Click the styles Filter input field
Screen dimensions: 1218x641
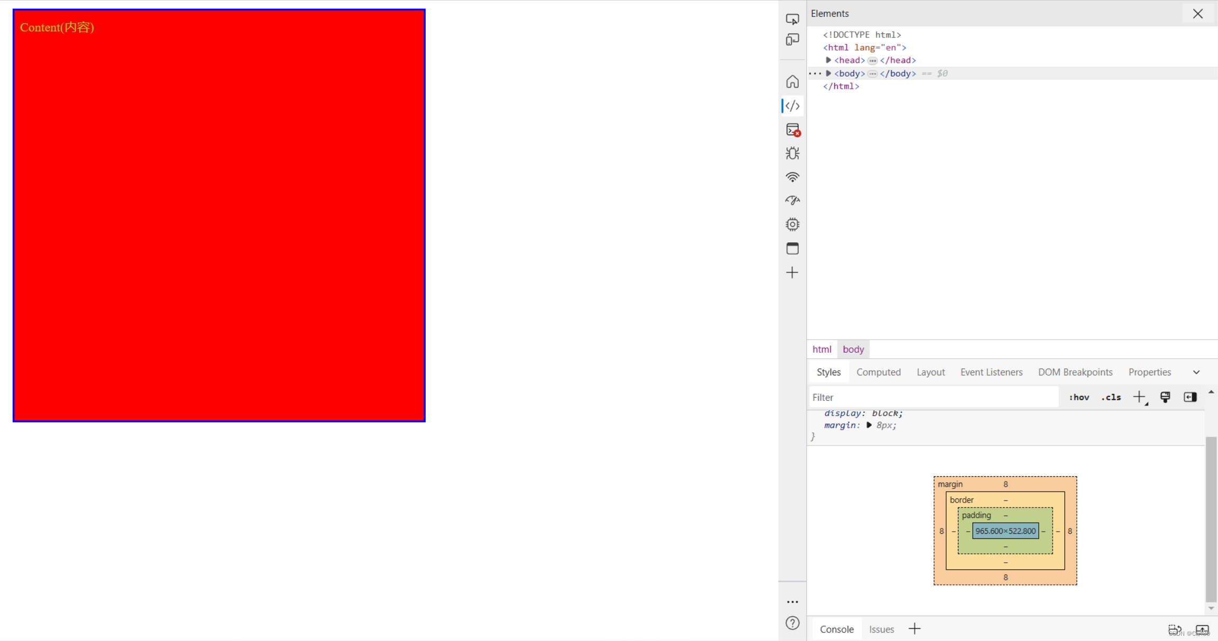933,397
